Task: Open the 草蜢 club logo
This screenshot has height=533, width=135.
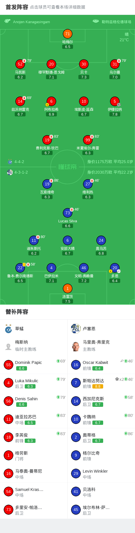Action: click(9, 329)
